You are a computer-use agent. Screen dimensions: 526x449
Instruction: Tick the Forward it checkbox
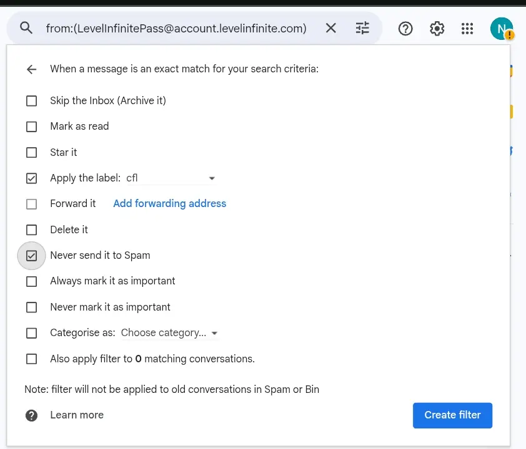pyautogui.click(x=31, y=204)
